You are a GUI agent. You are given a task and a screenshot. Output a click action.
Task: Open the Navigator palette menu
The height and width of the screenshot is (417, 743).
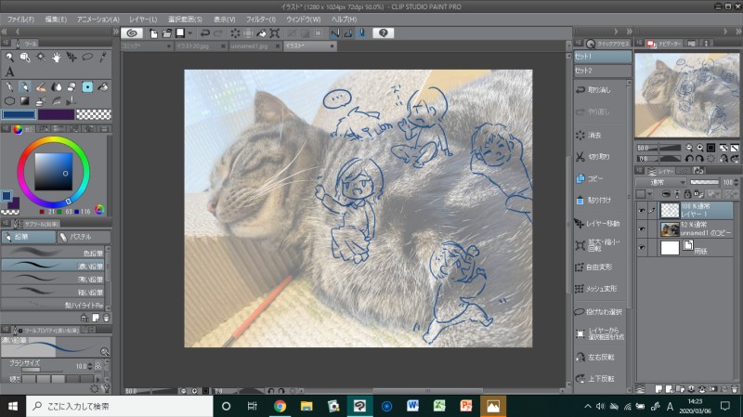[639, 43]
